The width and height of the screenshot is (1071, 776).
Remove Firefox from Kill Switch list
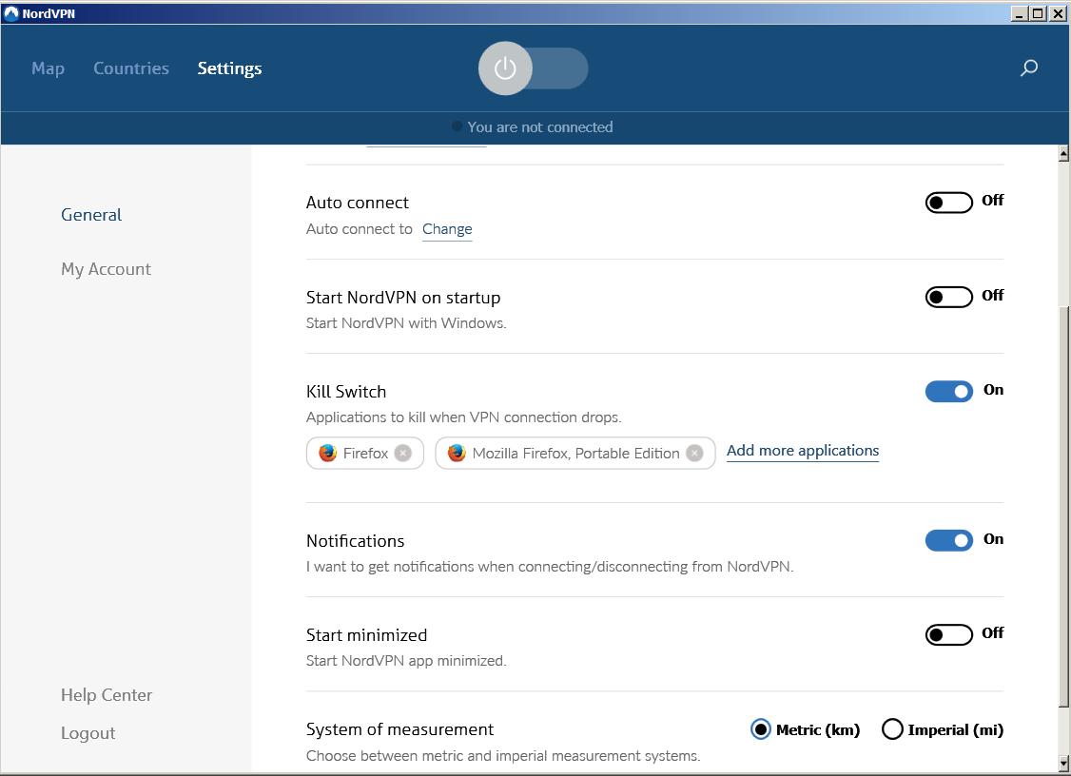pos(403,453)
